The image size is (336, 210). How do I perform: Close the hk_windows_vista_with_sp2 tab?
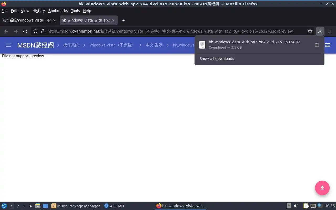coord(113,20)
